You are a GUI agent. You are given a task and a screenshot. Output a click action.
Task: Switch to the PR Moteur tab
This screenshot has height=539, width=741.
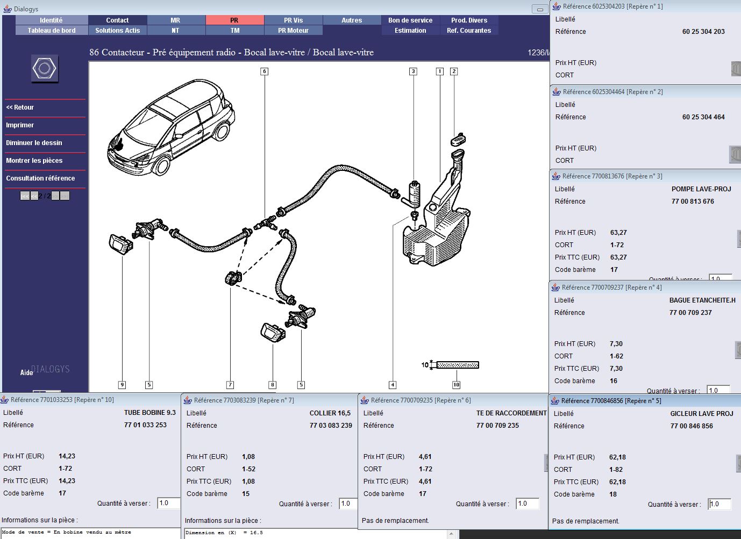click(293, 31)
